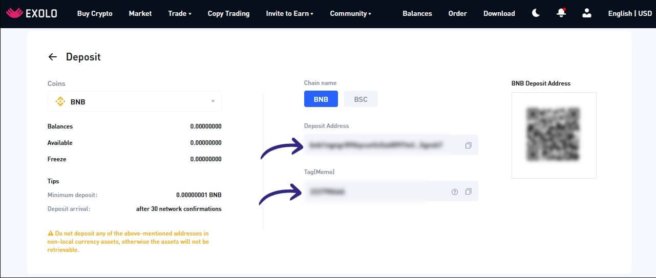The width and height of the screenshot is (656, 278).
Task: Toggle dark mode moon icon
Action: pyautogui.click(x=536, y=13)
